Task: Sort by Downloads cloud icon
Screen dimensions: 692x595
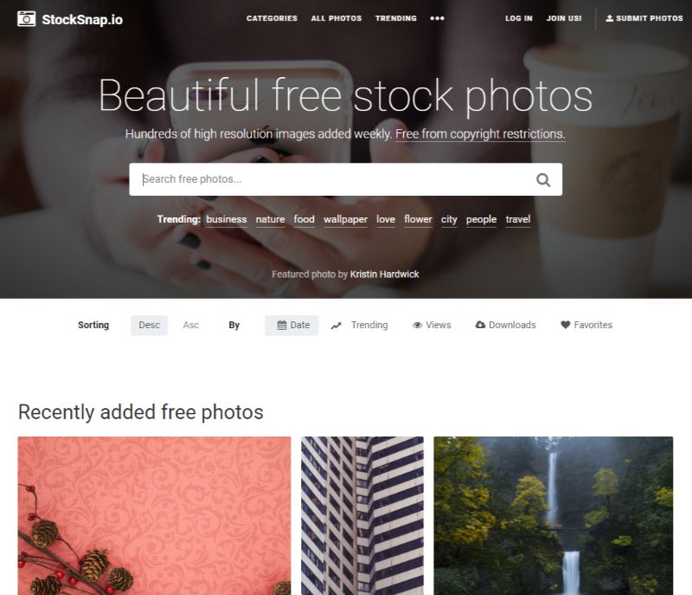Action: tap(480, 325)
